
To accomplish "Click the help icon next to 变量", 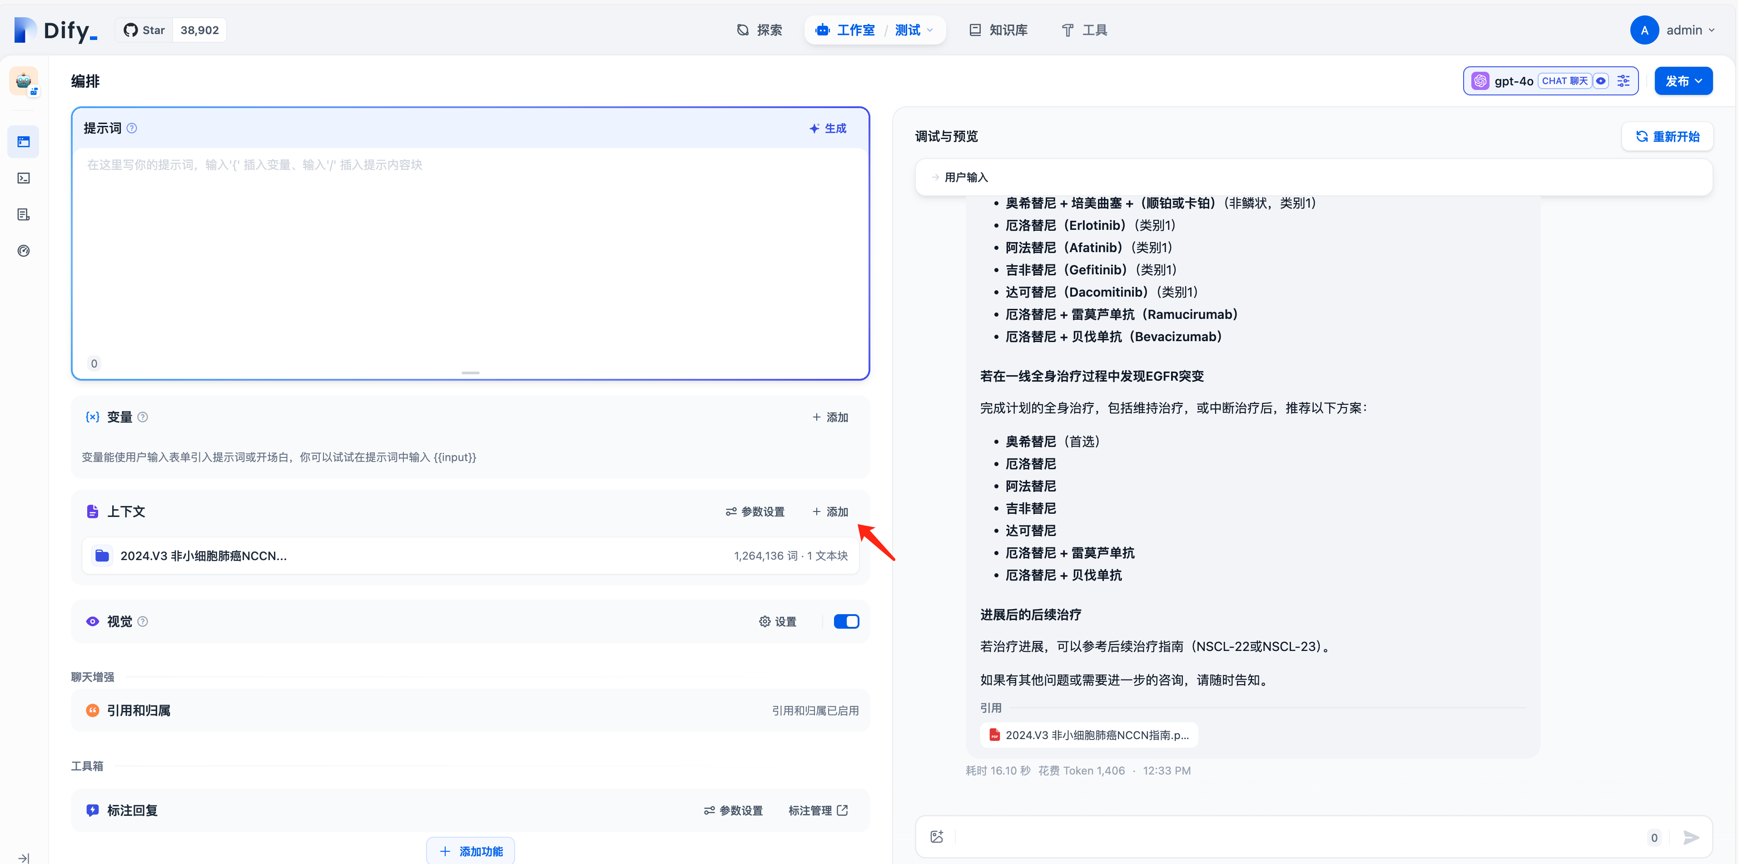I will tap(143, 417).
